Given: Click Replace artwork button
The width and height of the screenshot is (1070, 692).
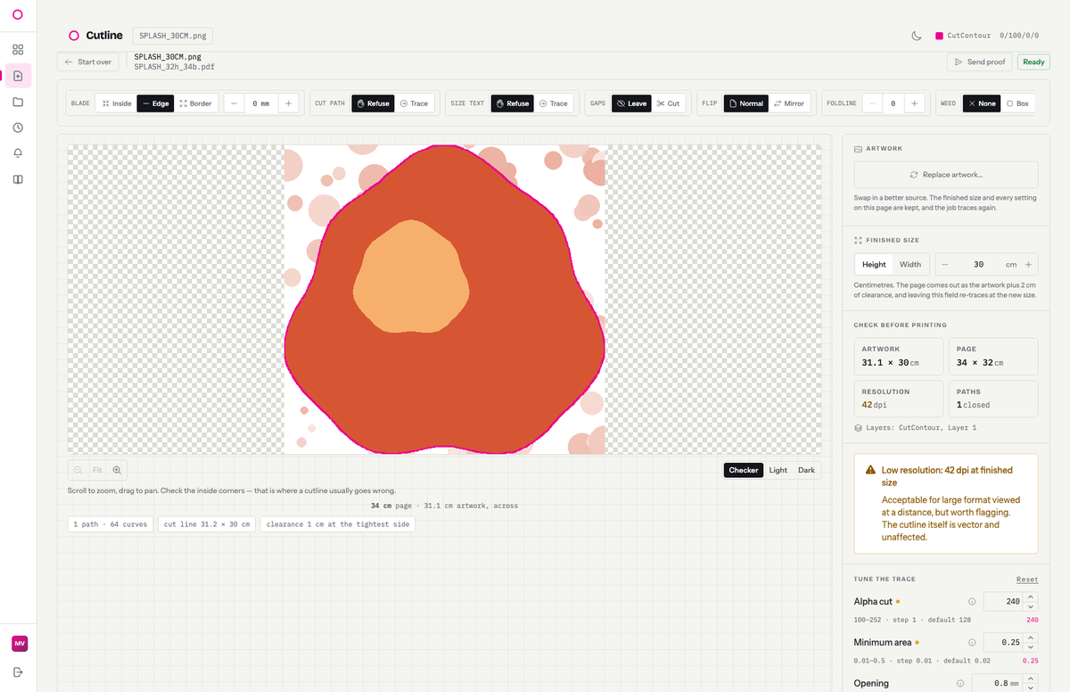Looking at the screenshot, I should coord(946,175).
